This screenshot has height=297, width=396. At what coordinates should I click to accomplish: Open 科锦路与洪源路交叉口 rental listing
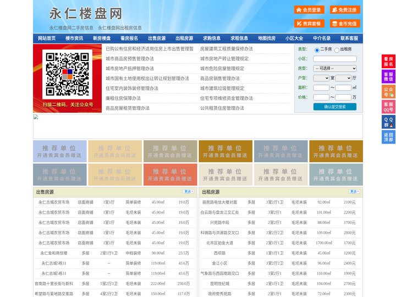click(x=219, y=233)
